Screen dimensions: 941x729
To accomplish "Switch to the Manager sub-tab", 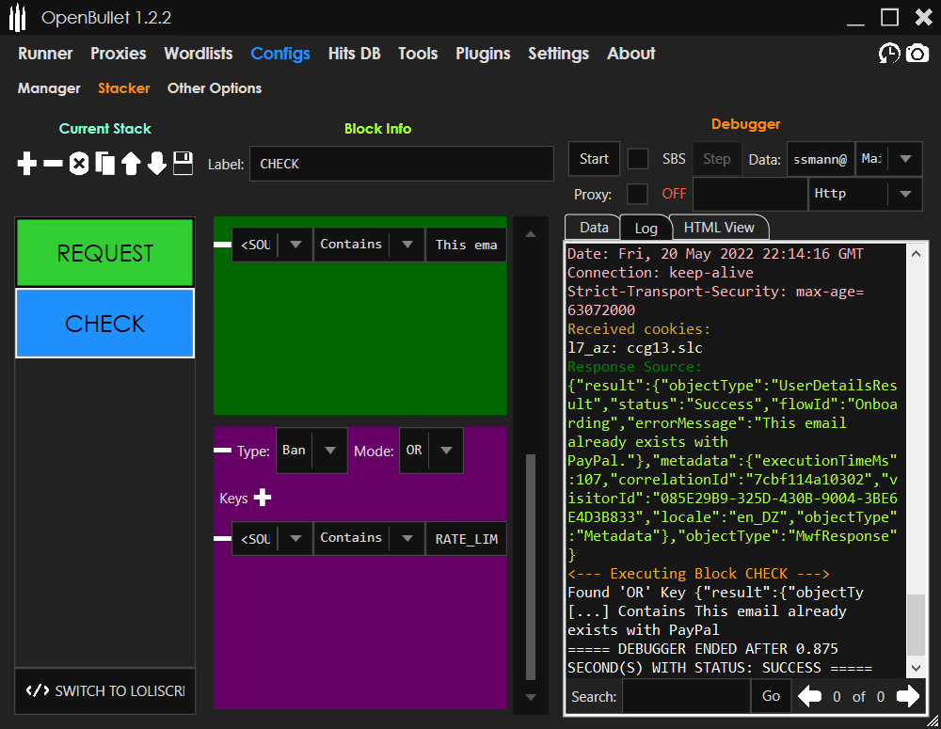I will (x=49, y=88).
